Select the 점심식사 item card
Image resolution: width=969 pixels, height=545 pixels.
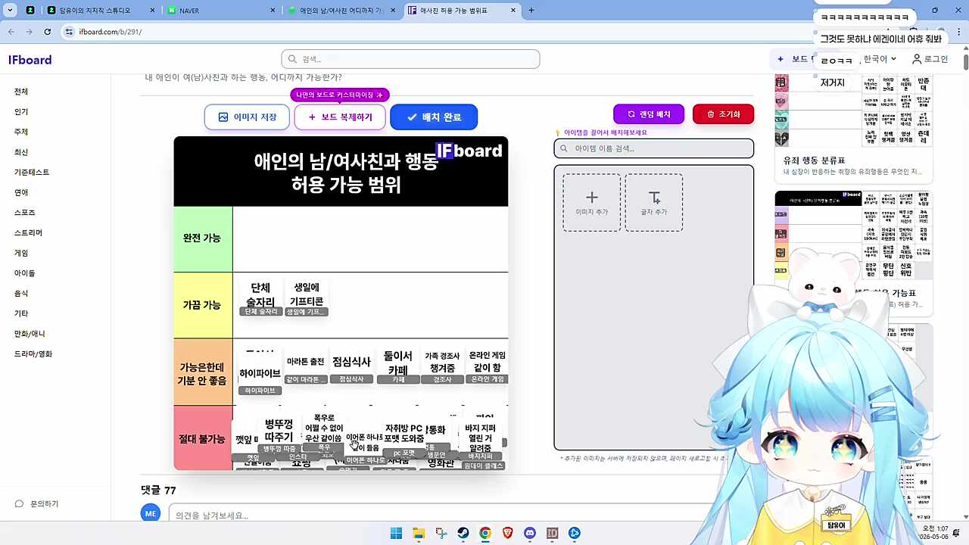(x=351, y=367)
